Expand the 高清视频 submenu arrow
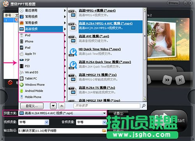195x141 pixels. [x=65, y=29]
